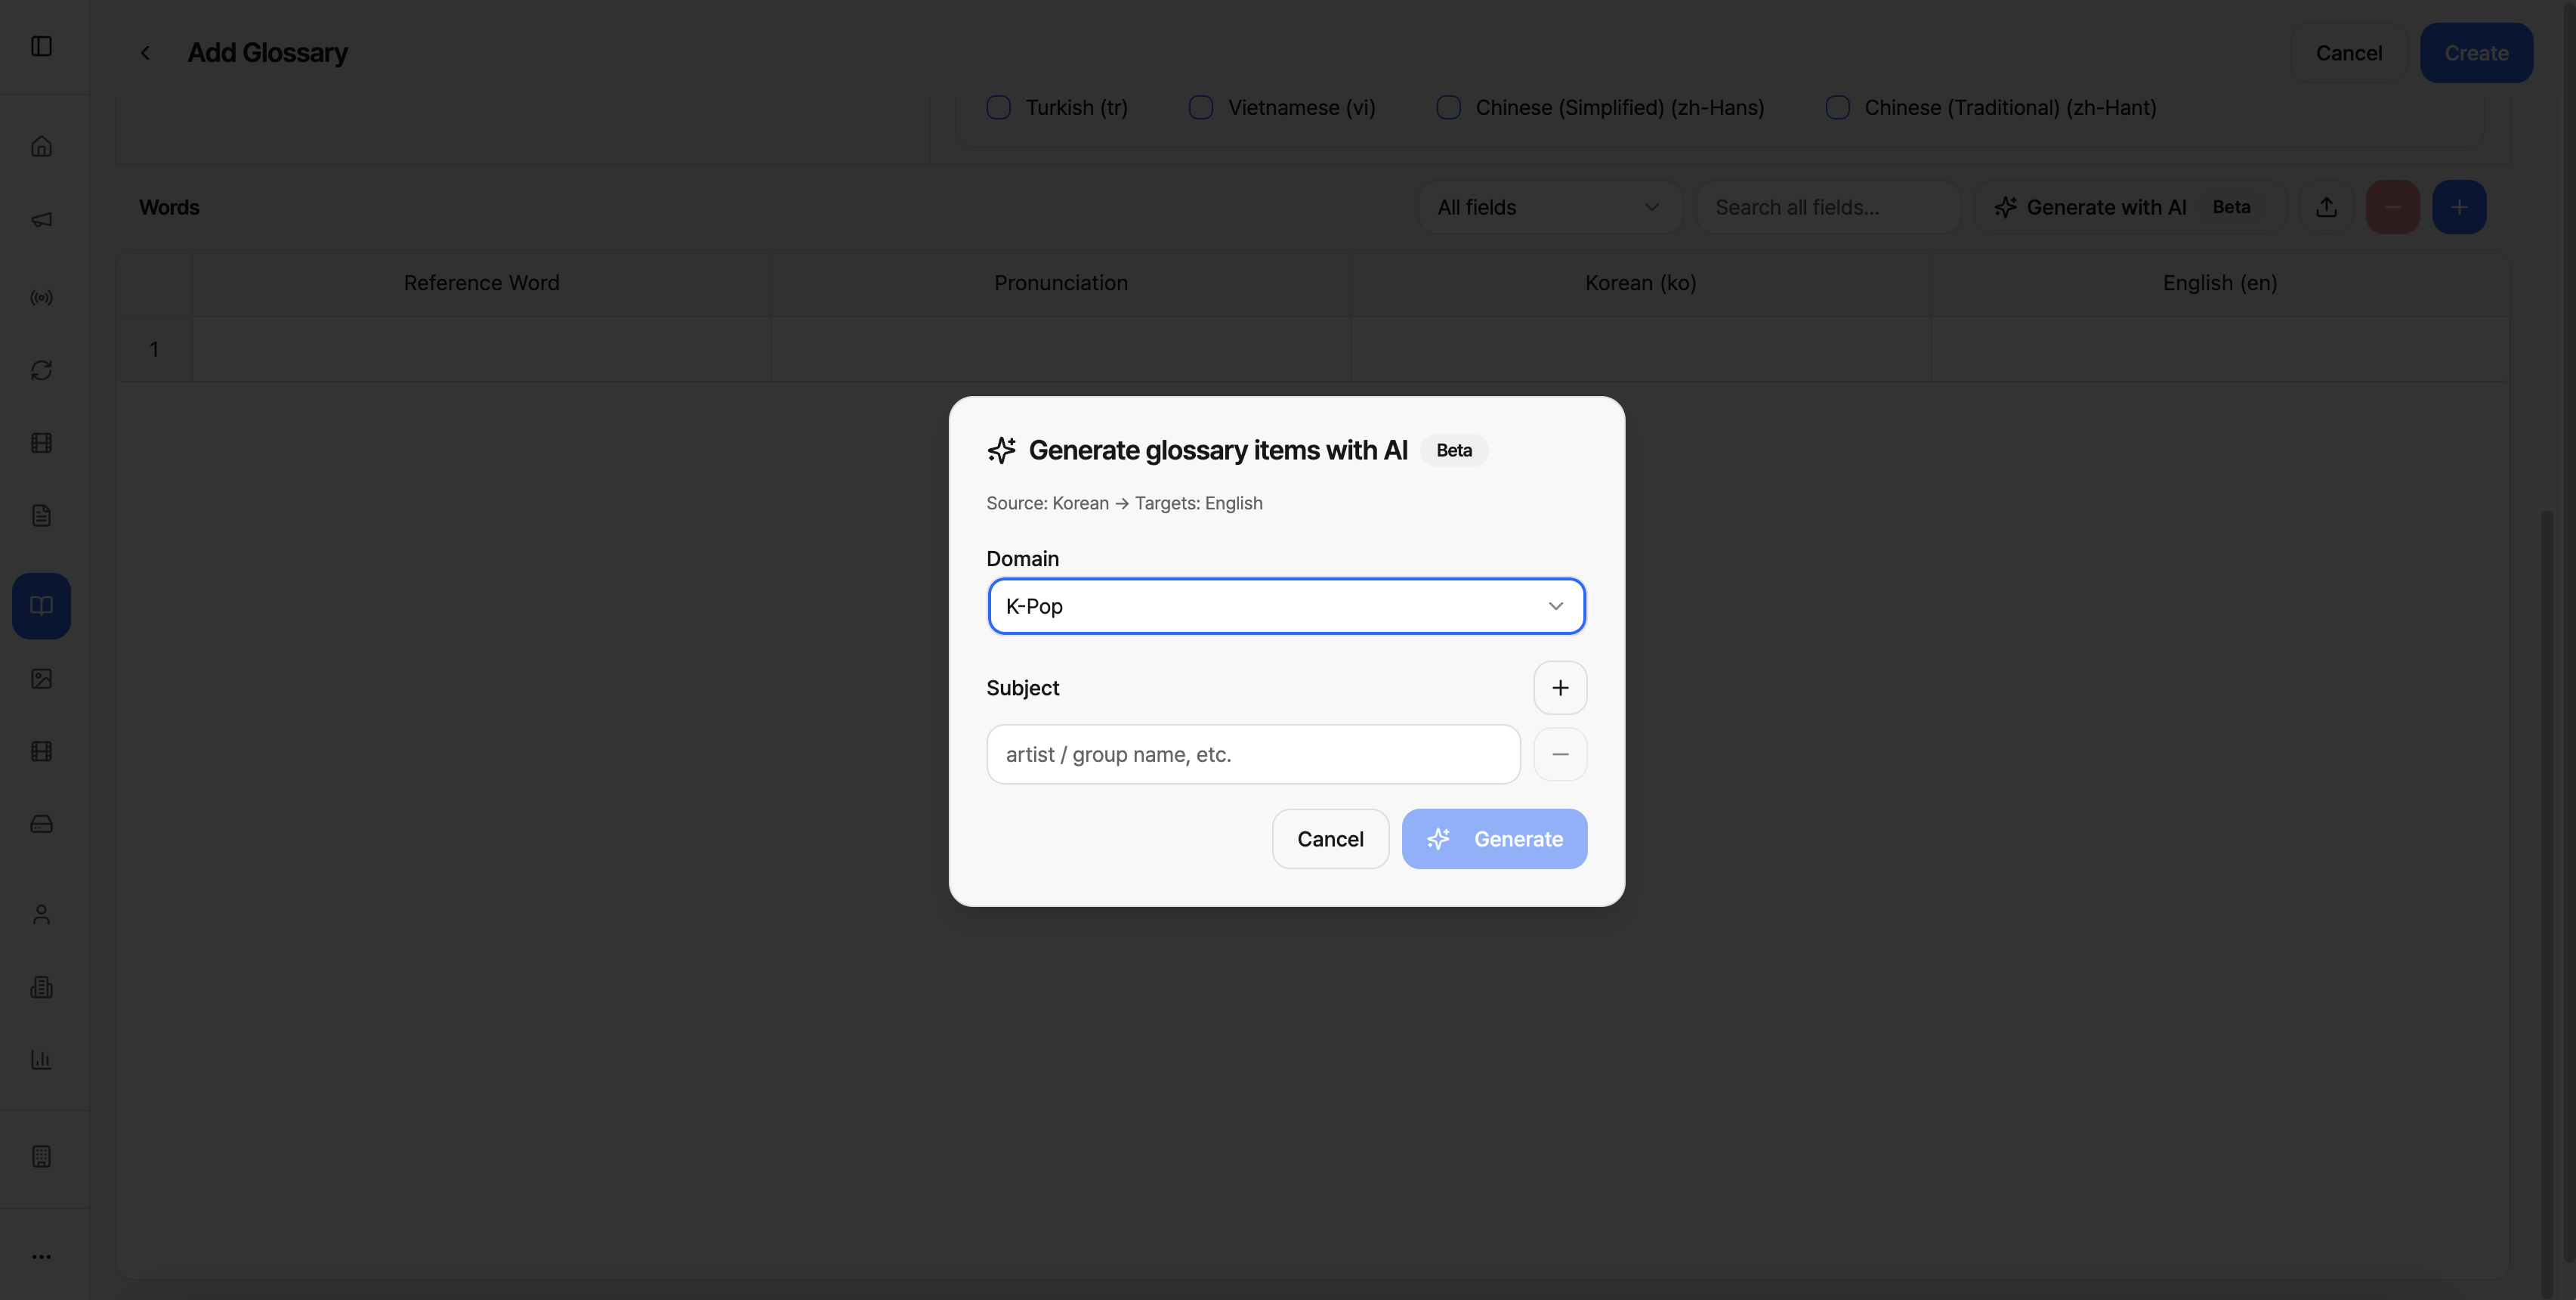Viewport: 2576px width, 1300px height.
Task: Open the live broadcast icon in sidebar
Action: 41,297
